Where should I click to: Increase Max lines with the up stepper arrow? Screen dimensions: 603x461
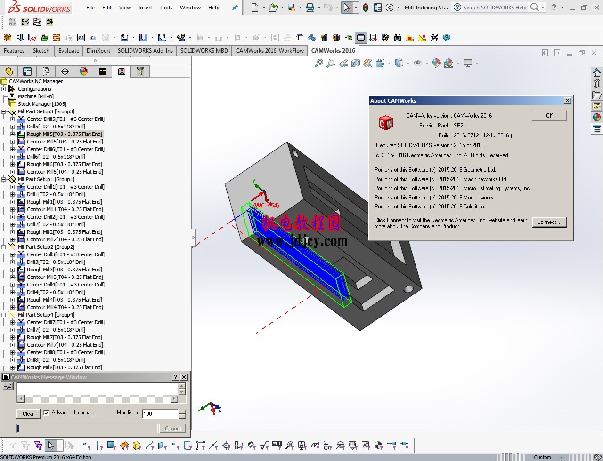click(x=182, y=412)
